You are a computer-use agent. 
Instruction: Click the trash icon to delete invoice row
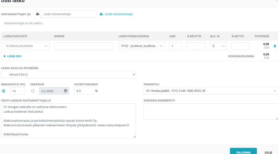coord(274,46)
